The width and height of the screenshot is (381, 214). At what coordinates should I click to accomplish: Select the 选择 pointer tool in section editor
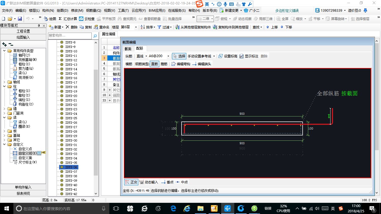click(179, 56)
